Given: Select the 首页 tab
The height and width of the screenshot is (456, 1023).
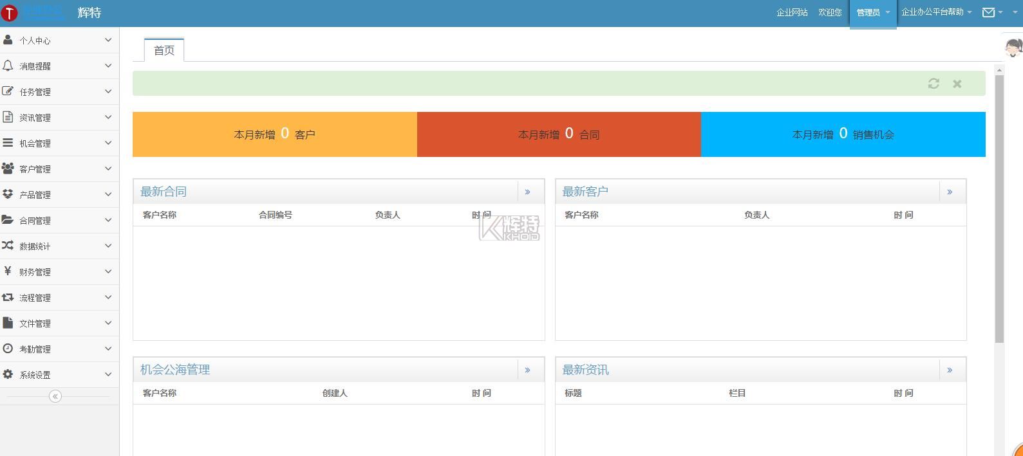Looking at the screenshot, I should [164, 50].
